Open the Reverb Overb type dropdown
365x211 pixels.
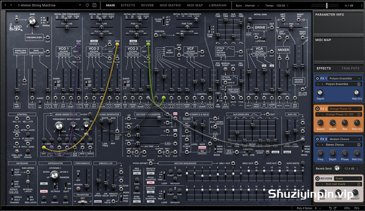pos(348,179)
